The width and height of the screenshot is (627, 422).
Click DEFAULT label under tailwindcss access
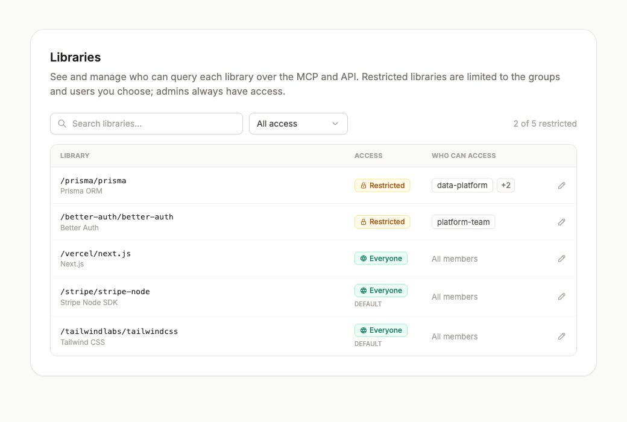point(368,344)
